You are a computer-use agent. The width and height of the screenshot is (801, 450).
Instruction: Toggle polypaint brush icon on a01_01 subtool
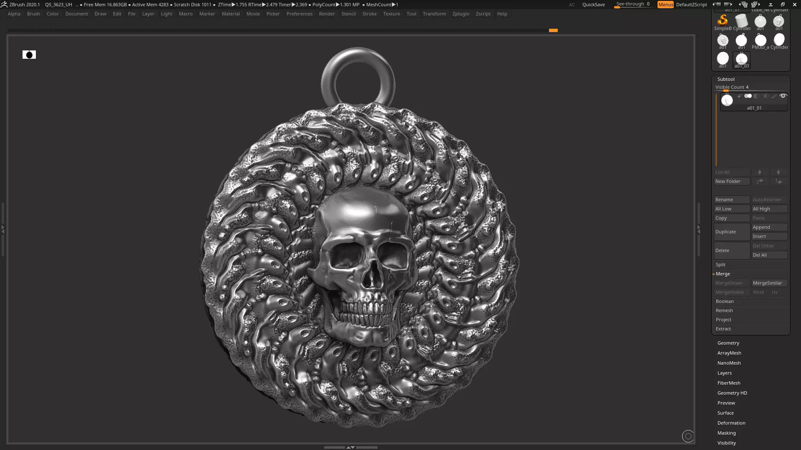click(774, 96)
